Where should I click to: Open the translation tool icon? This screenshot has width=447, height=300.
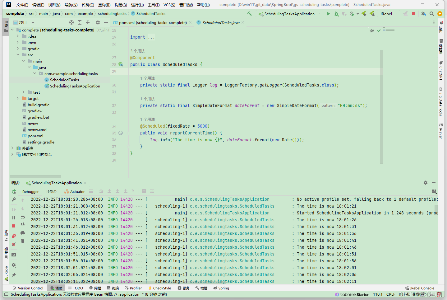click(423, 14)
